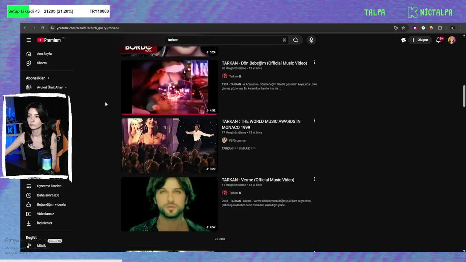Open YouTube notifications bell
This screenshot has height=262, width=466.
point(439,40)
